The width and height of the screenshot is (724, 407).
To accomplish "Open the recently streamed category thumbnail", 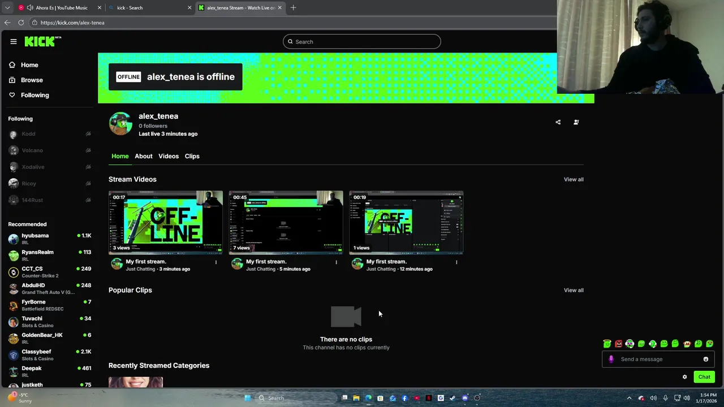I will click(136, 382).
